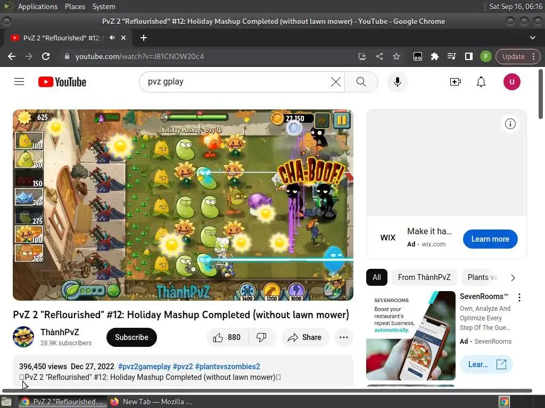Close the PvZ 2 Reflourished tab
545x408 pixels.
pyautogui.click(x=123, y=38)
